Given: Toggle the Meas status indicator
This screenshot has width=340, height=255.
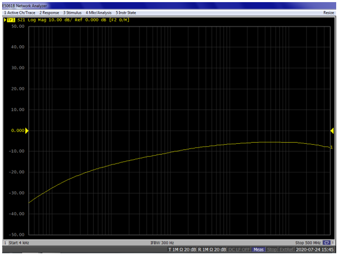Looking at the screenshot, I should coord(259,249).
